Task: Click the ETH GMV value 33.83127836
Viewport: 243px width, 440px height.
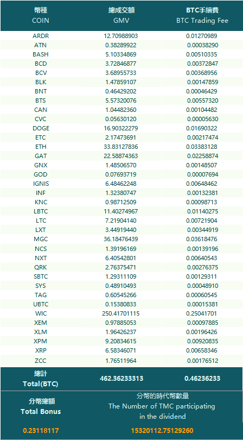Action: coord(121,147)
